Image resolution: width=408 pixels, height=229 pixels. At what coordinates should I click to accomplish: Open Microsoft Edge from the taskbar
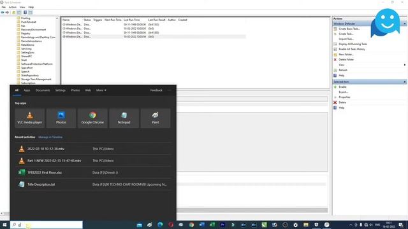[x=160, y=225]
